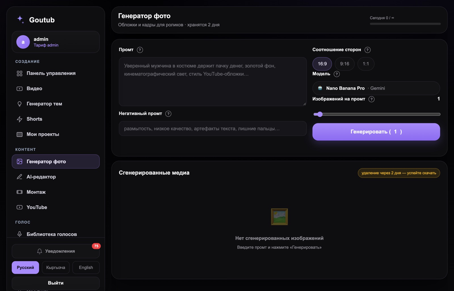The image size is (454, 291).
Task: Click the Выйти logout button
Action: (x=56, y=283)
